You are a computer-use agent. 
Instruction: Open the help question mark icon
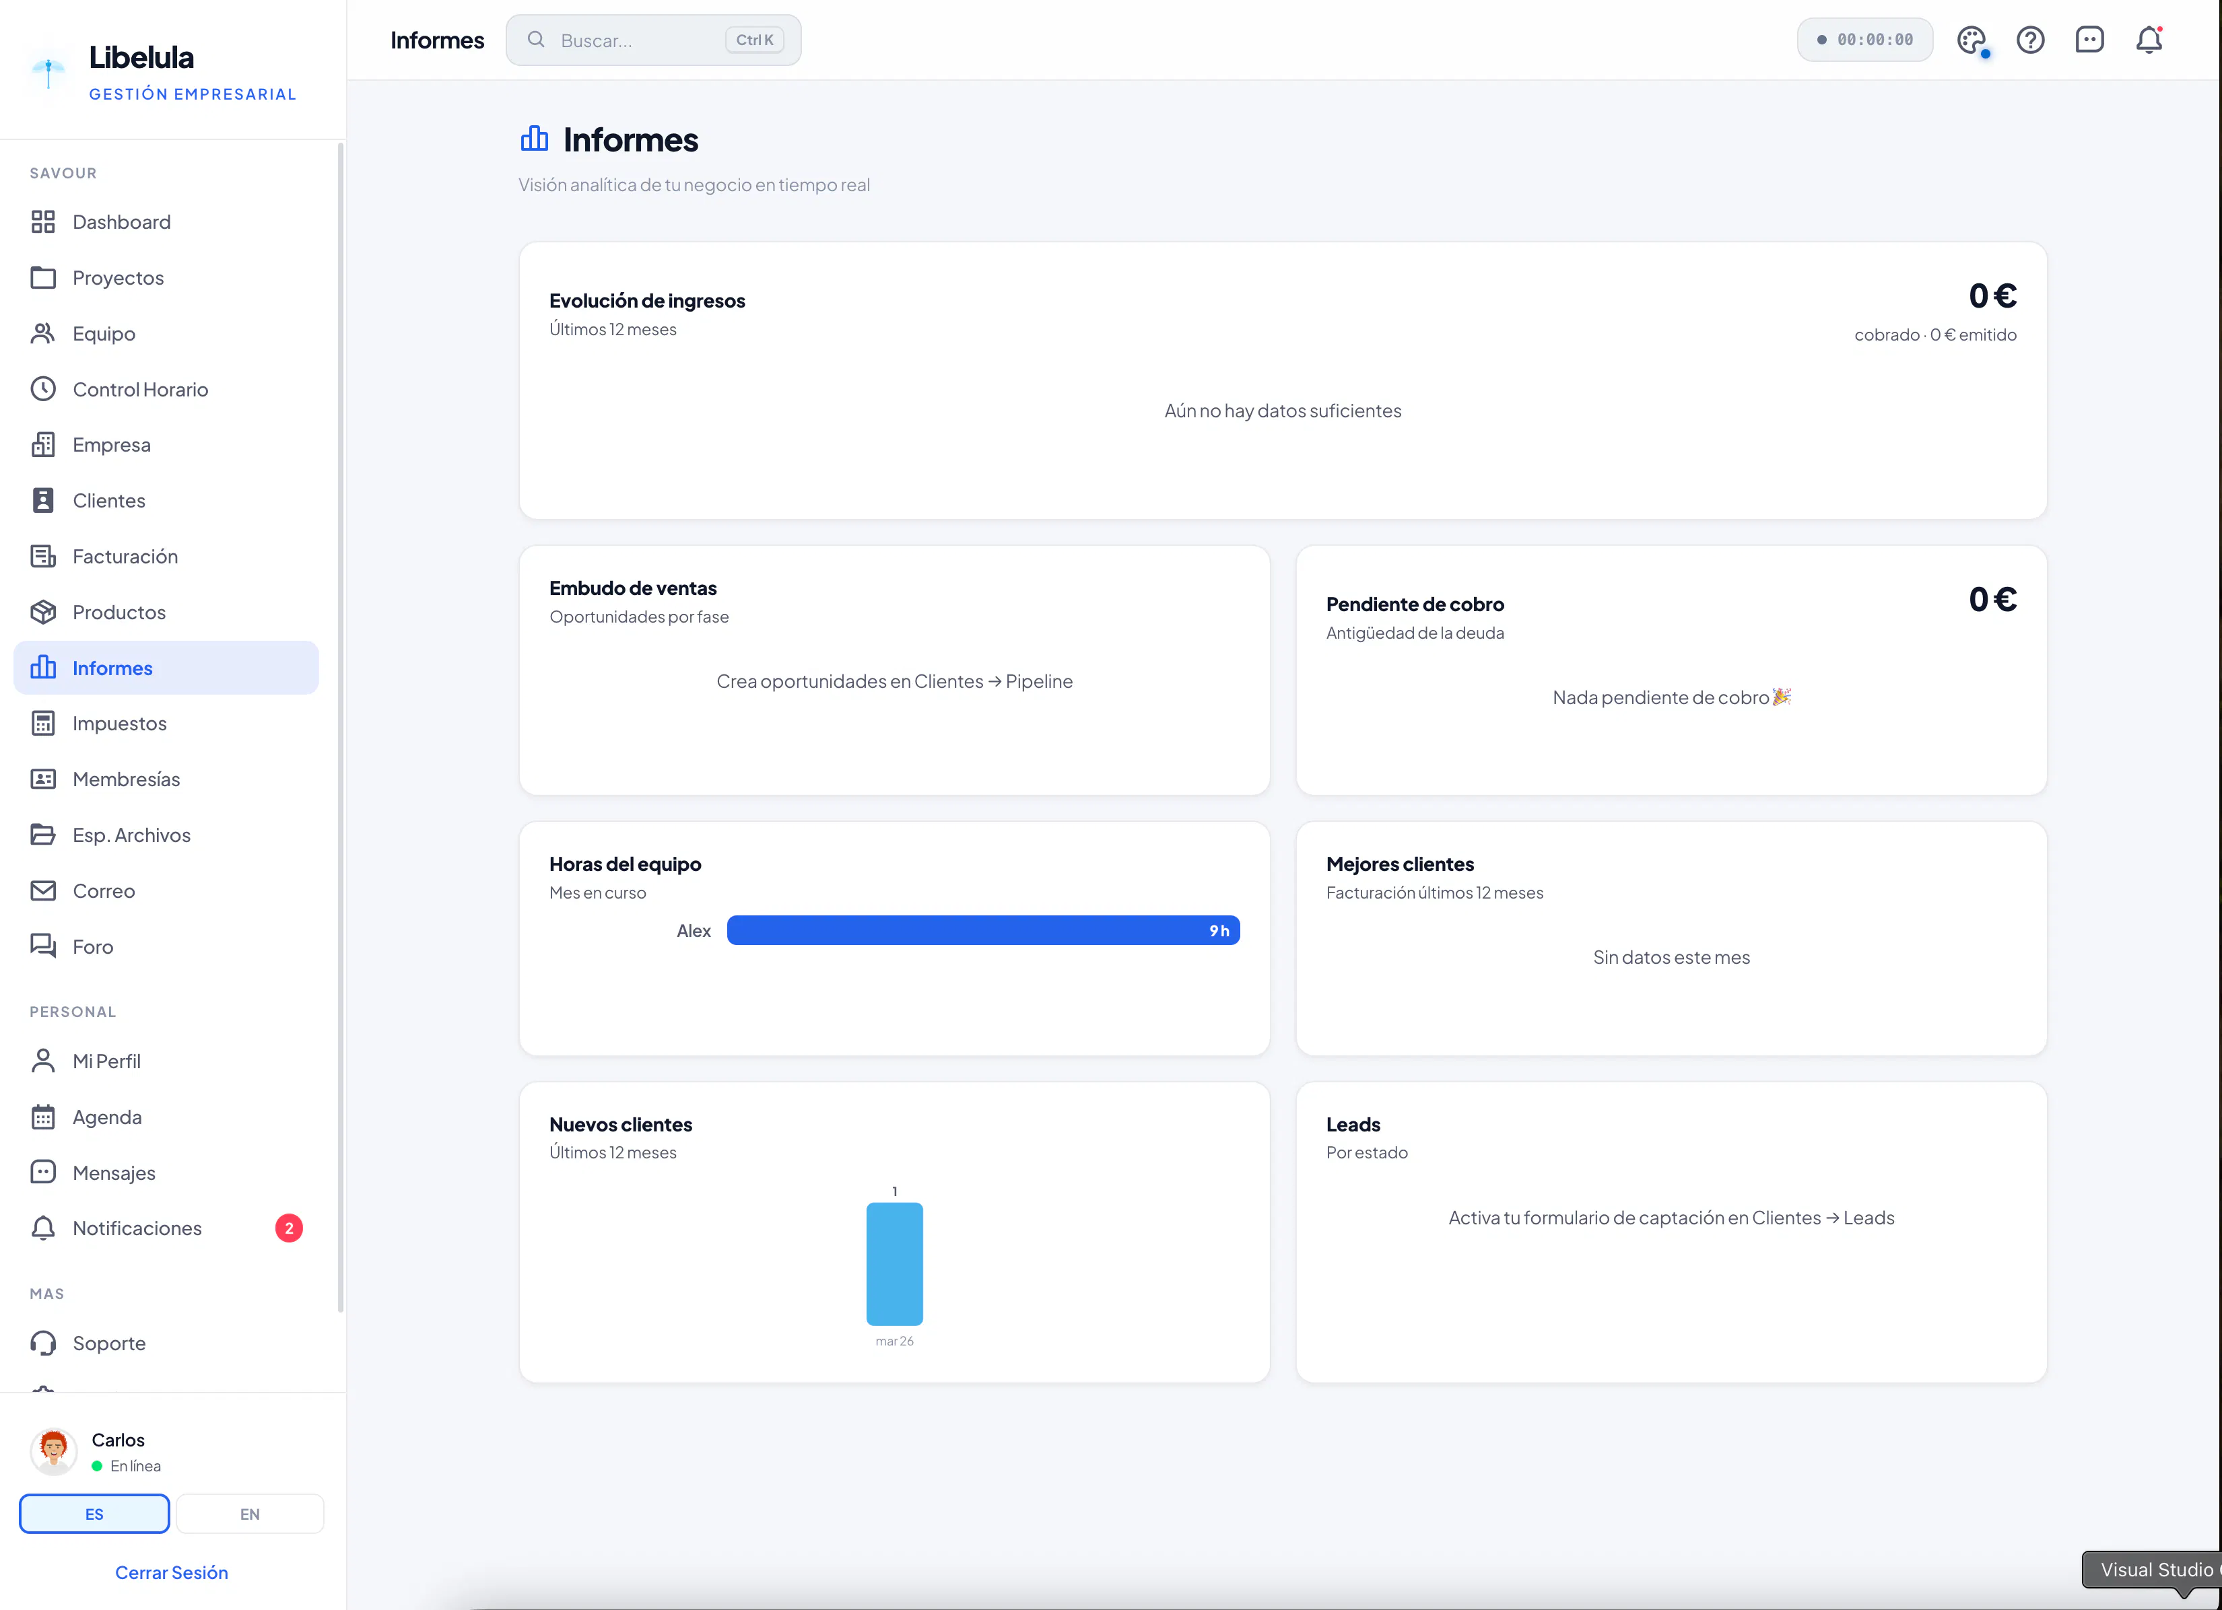[x=2031, y=40]
